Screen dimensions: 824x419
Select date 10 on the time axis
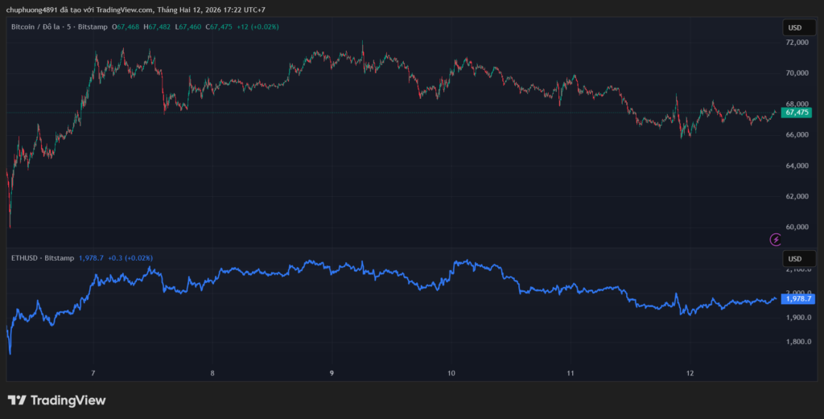(451, 374)
